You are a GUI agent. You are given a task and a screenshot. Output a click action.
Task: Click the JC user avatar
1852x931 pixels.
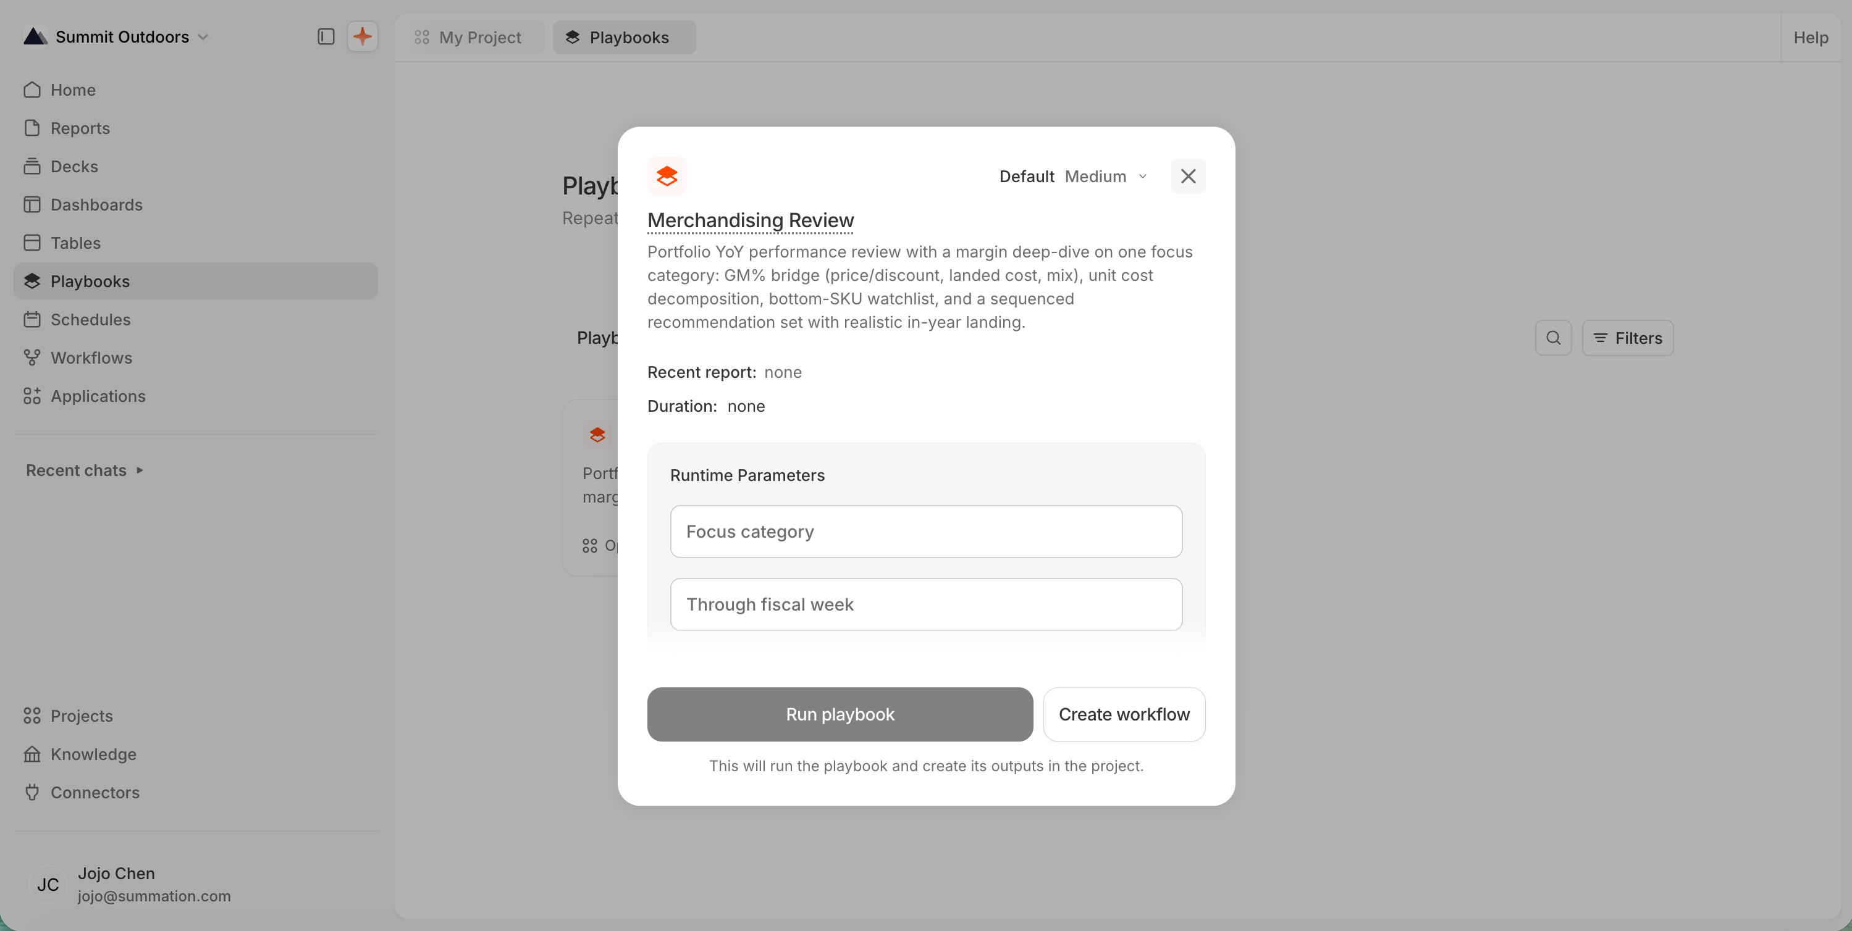coord(48,884)
